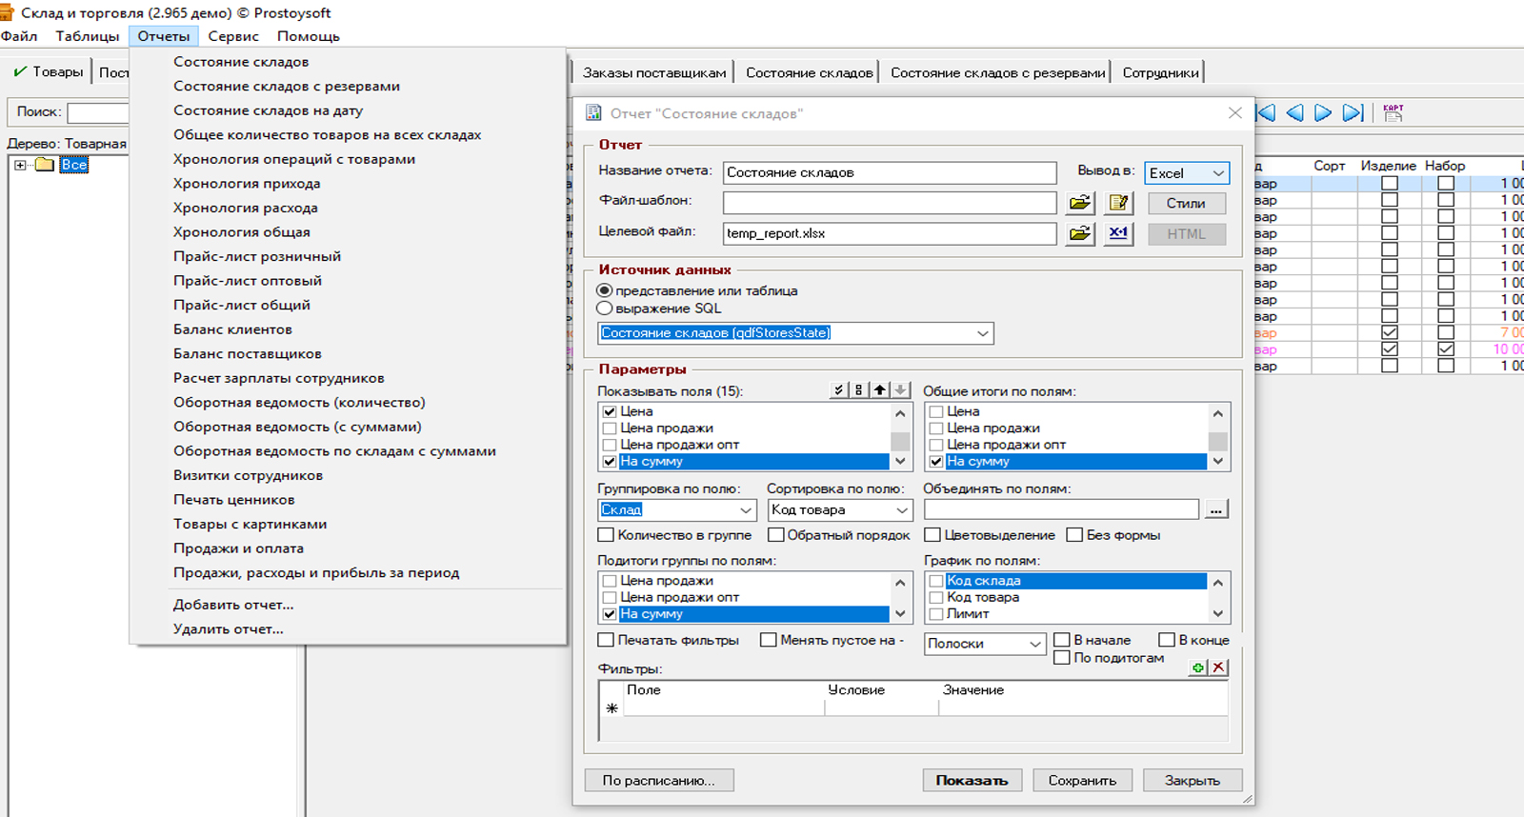Screen dimensions: 1524x817
Task: Click invert-selection icon above field list
Action: pyautogui.click(x=858, y=389)
